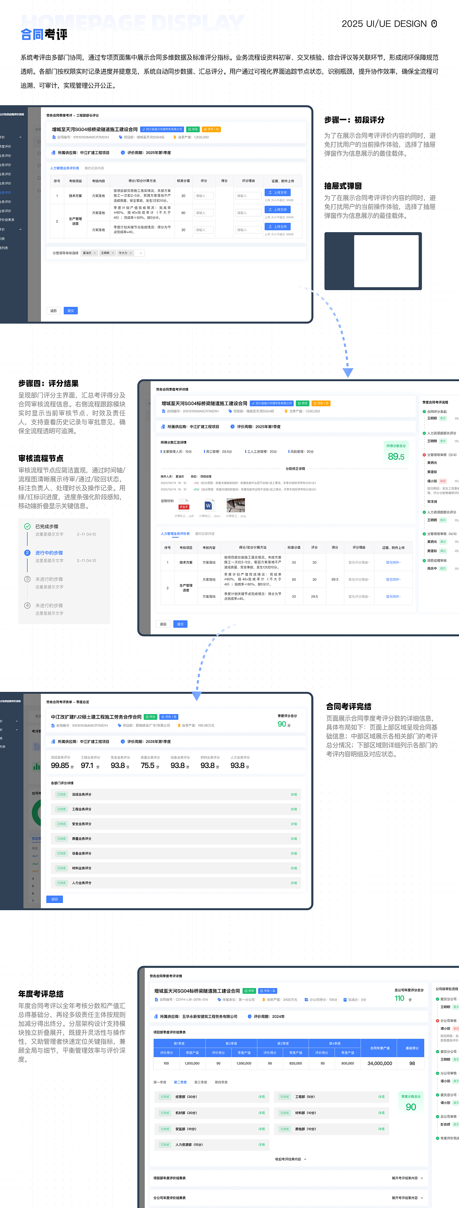Viewport: 459px width, 1208px height.
Task: Open 详情 for 安全业务评分 row
Action: [294, 824]
